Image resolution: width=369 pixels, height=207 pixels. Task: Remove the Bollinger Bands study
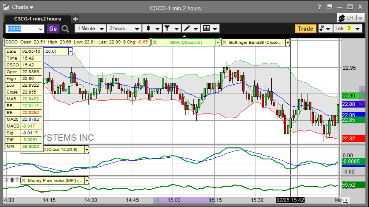tap(224, 42)
